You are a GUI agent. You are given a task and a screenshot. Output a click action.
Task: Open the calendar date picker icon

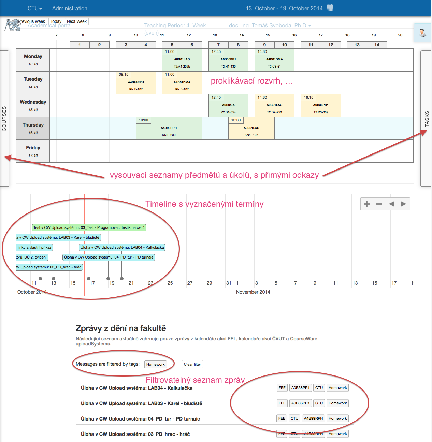click(x=330, y=8)
